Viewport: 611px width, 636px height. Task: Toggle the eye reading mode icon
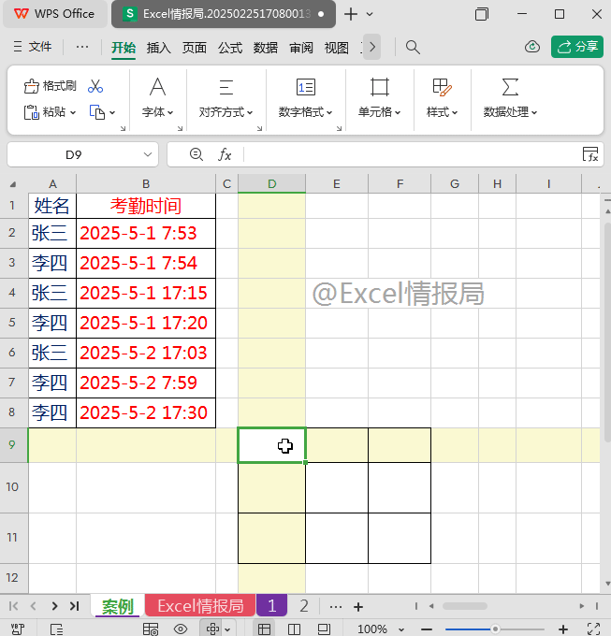pos(181,629)
